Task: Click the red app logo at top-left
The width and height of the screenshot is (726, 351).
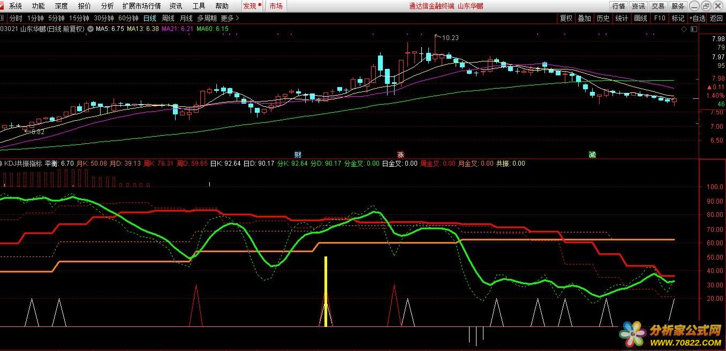Action: (x=3, y=6)
